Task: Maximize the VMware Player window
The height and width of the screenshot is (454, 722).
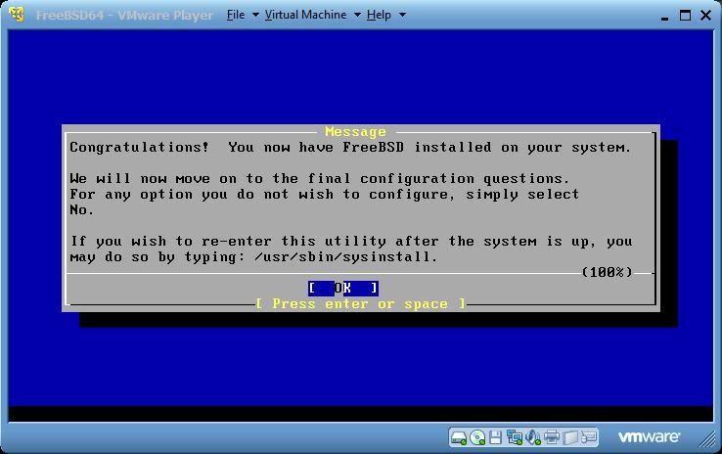Action: point(685,16)
